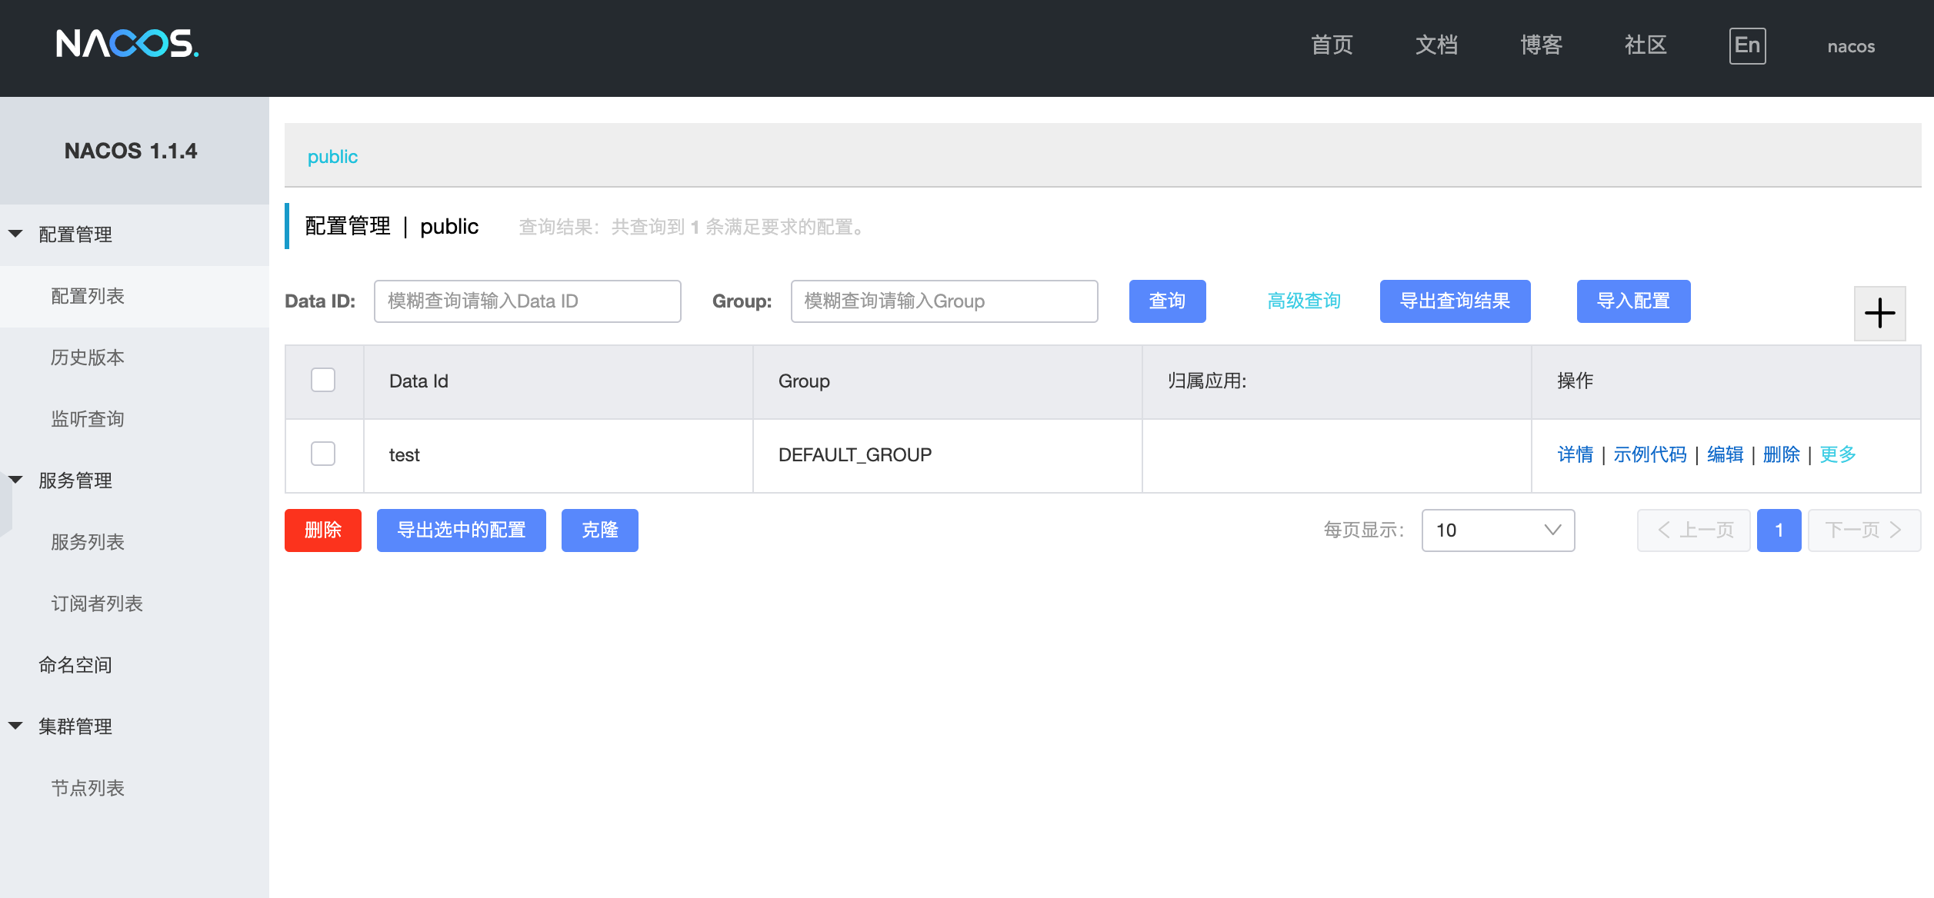Screen dimensions: 1934x898
Task: Go to 服务列表 in sidebar
Action: 88,542
